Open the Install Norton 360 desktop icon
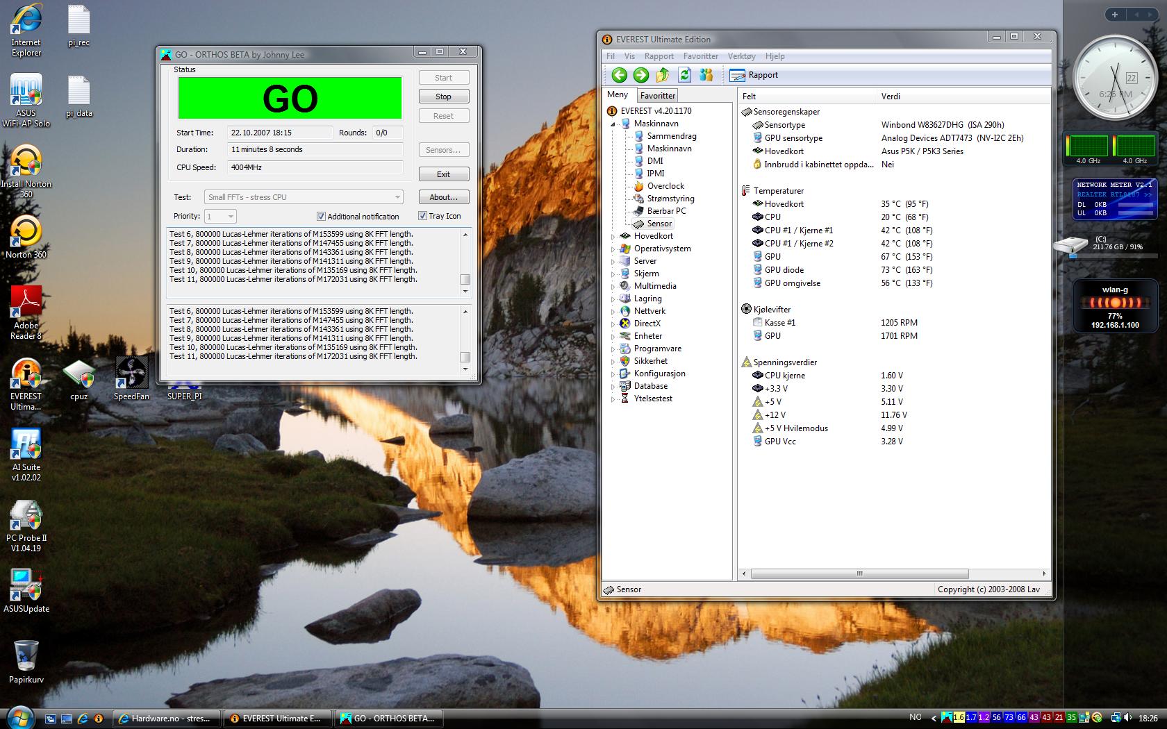This screenshot has width=1167, height=729. pos(26,172)
